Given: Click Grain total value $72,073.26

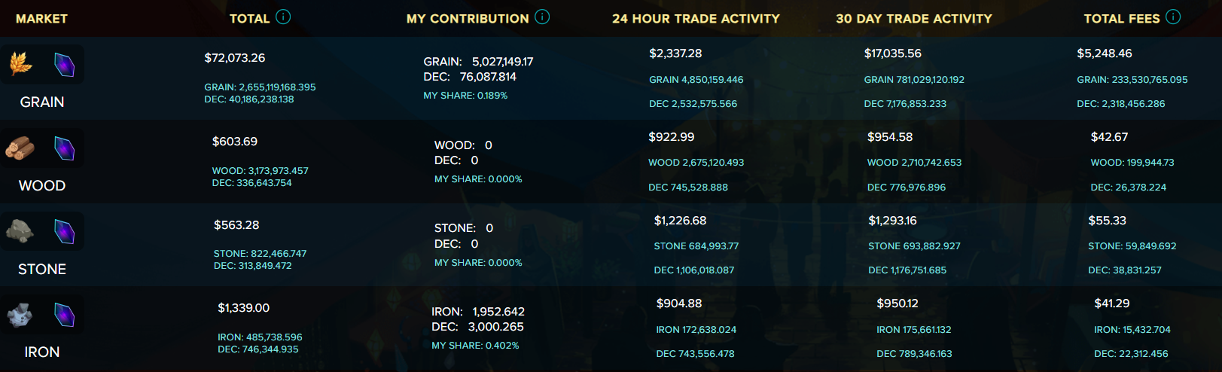Looking at the screenshot, I should pos(235,58).
